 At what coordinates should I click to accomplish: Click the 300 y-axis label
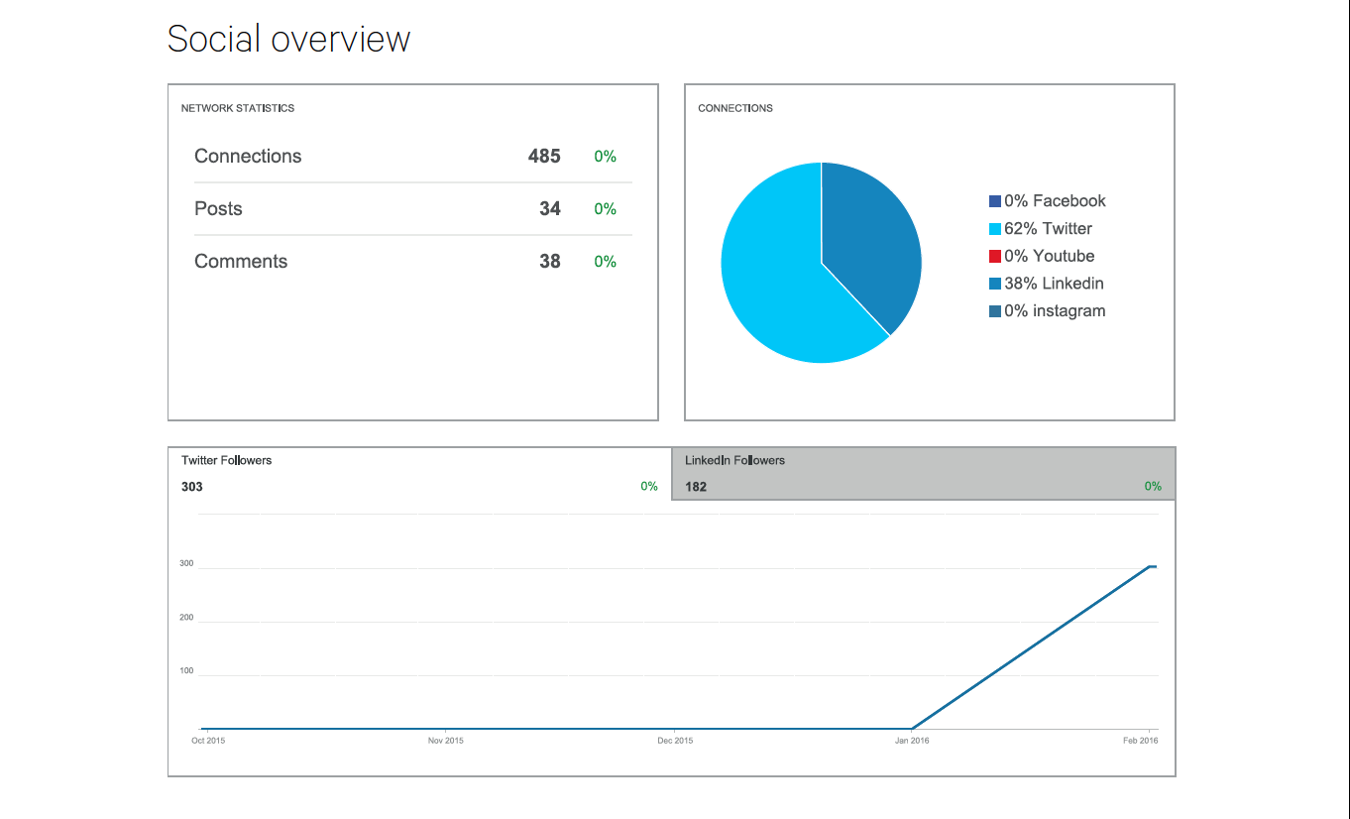[186, 564]
